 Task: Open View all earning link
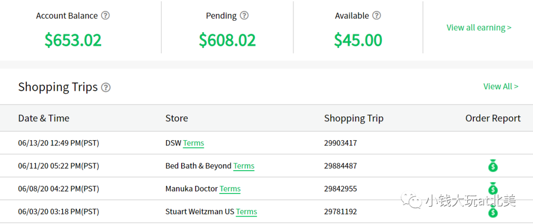[x=479, y=28]
